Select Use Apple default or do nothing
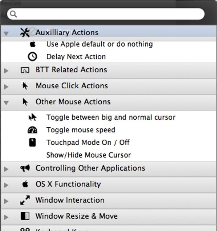 (99, 44)
